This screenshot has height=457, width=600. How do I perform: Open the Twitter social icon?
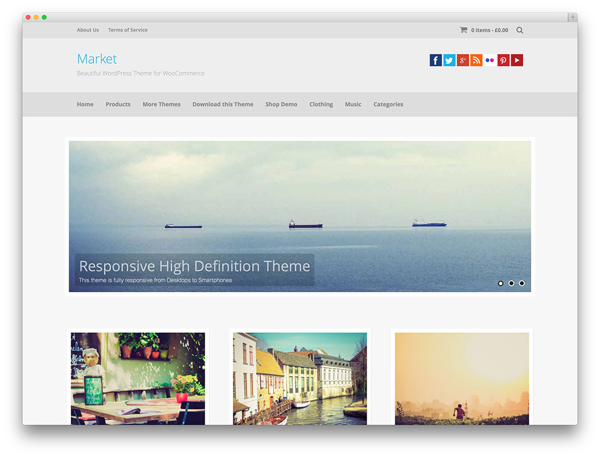(x=449, y=60)
